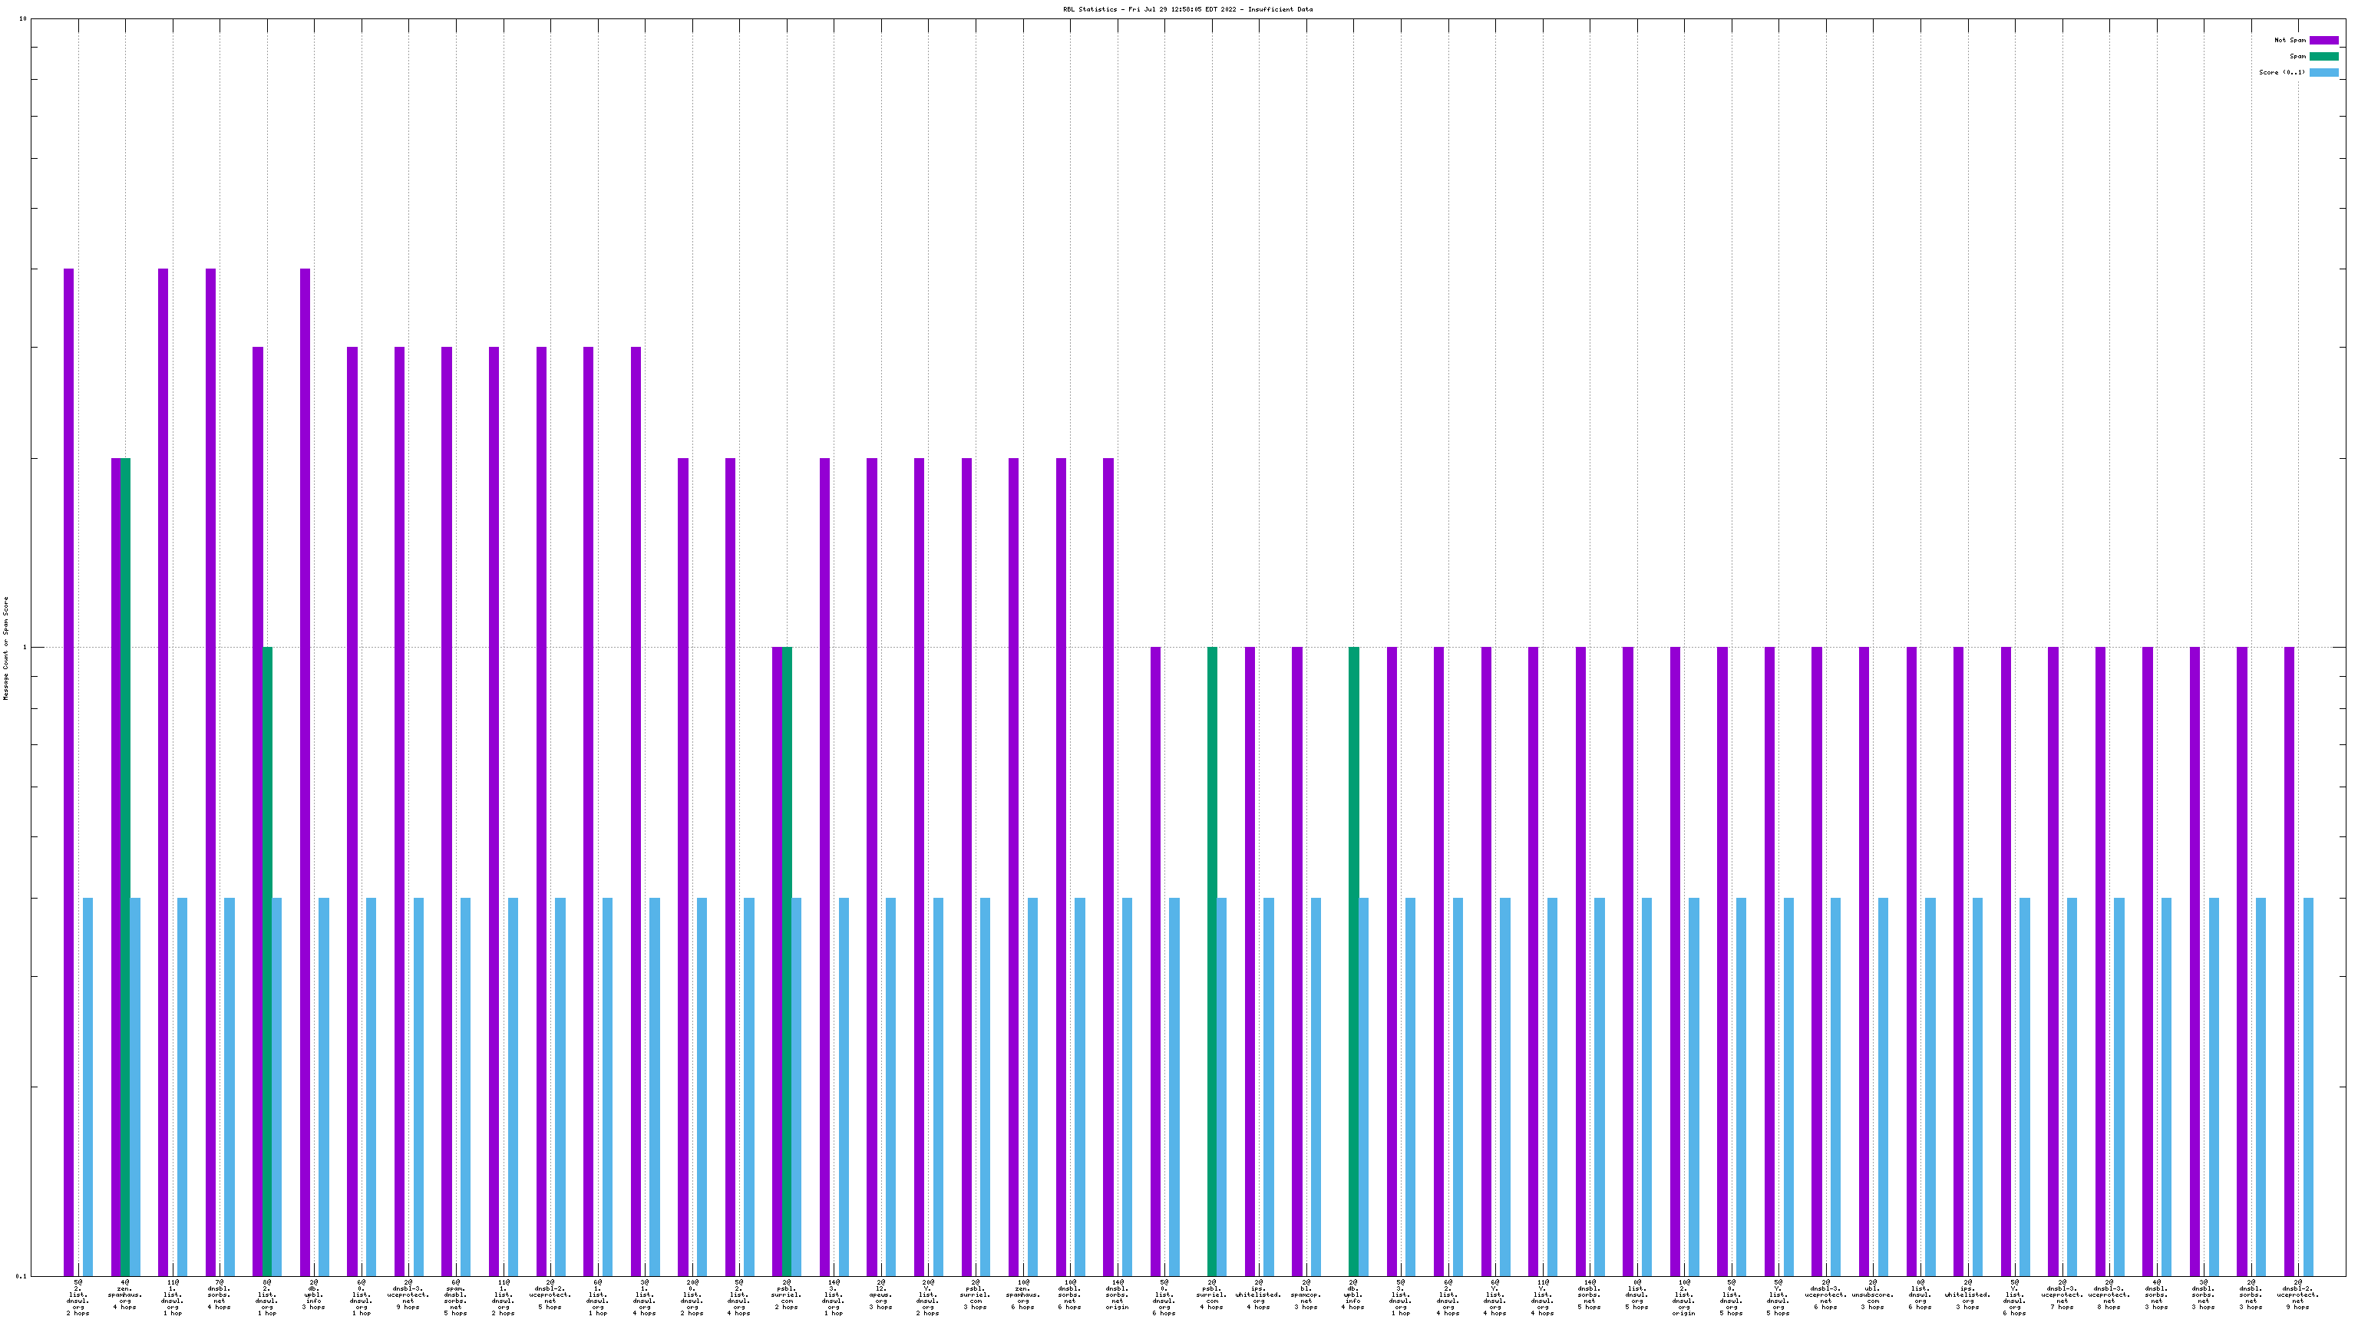
Task: Click the 'apews.org 3 hops' axis label
Action: pos(880,1295)
